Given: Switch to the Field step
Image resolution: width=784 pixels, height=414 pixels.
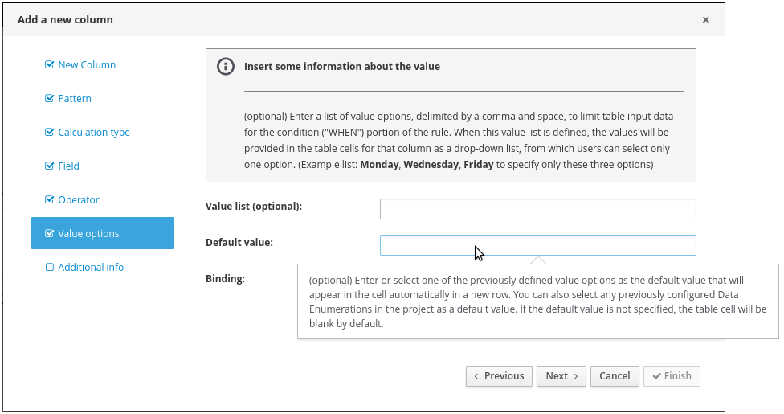Looking at the screenshot, I should coord(69,166).
